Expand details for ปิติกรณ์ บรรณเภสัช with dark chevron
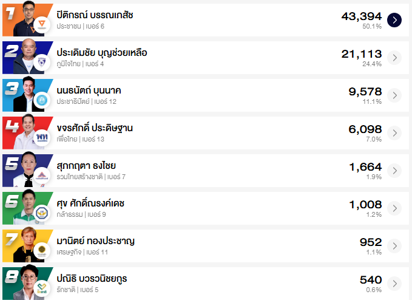 (394, 20)
